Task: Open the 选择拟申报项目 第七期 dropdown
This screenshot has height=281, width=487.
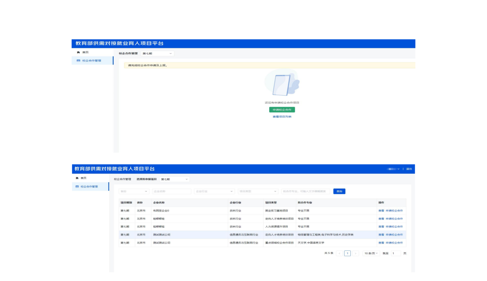Action: pyautogui.click(x=174, y=179)
